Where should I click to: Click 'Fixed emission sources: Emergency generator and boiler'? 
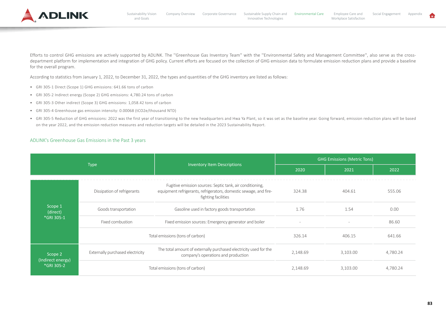215,222
